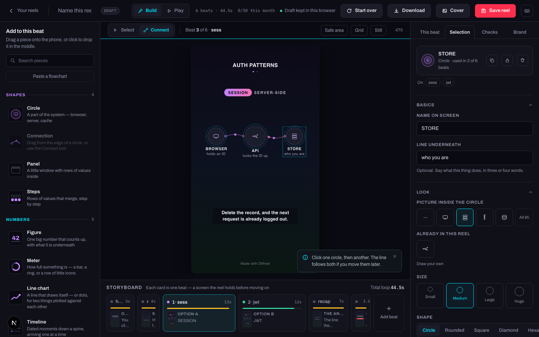Dismiss the connect hint tooltip
The width and height of the screenshot is (539, 337).
coord(395,256)
